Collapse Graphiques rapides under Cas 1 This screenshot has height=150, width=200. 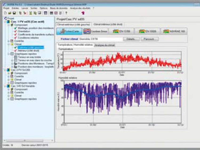point(8,54)
